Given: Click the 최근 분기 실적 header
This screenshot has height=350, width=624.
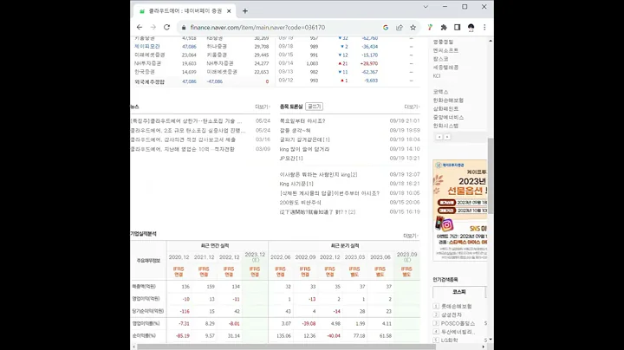Looking at the screenshot, I should pyautogui.click(x=345, y=246).
